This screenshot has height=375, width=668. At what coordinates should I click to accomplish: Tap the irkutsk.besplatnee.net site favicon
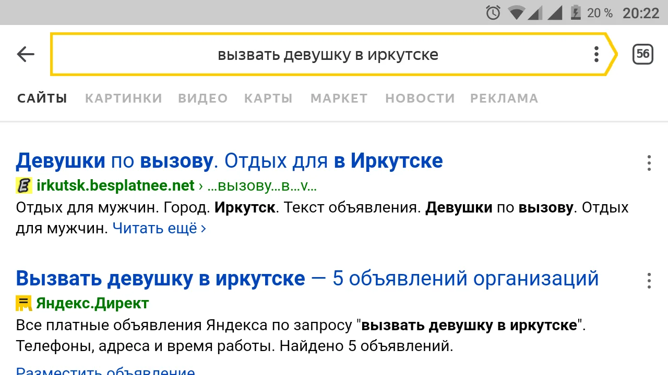23,185
